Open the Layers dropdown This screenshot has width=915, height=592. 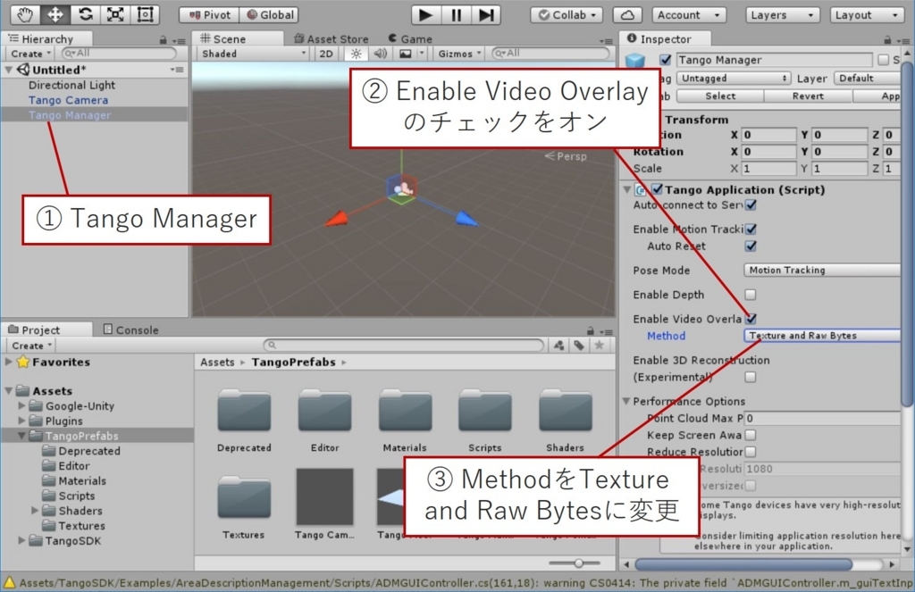click(781, 14)
